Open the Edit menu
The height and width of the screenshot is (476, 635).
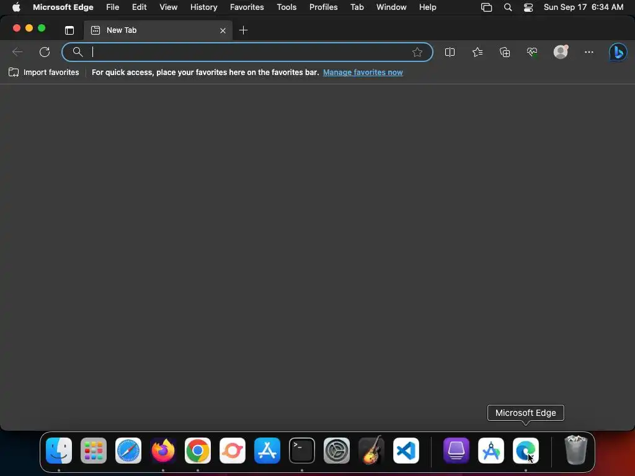click(x=140, y=7)
